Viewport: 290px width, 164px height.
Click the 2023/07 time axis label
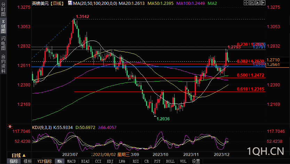tap(70, 154)
